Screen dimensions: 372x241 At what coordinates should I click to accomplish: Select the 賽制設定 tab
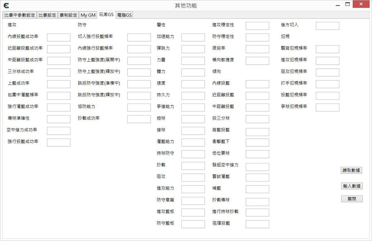point(68,15)
